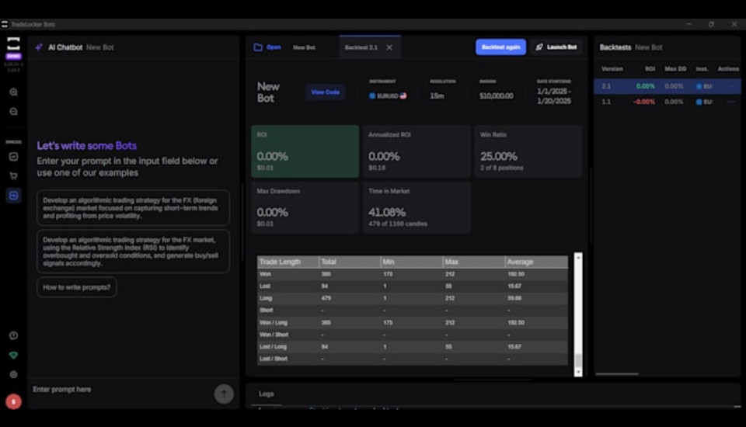
Task: Click the red user avatar icon
Action: click(13, 401)
